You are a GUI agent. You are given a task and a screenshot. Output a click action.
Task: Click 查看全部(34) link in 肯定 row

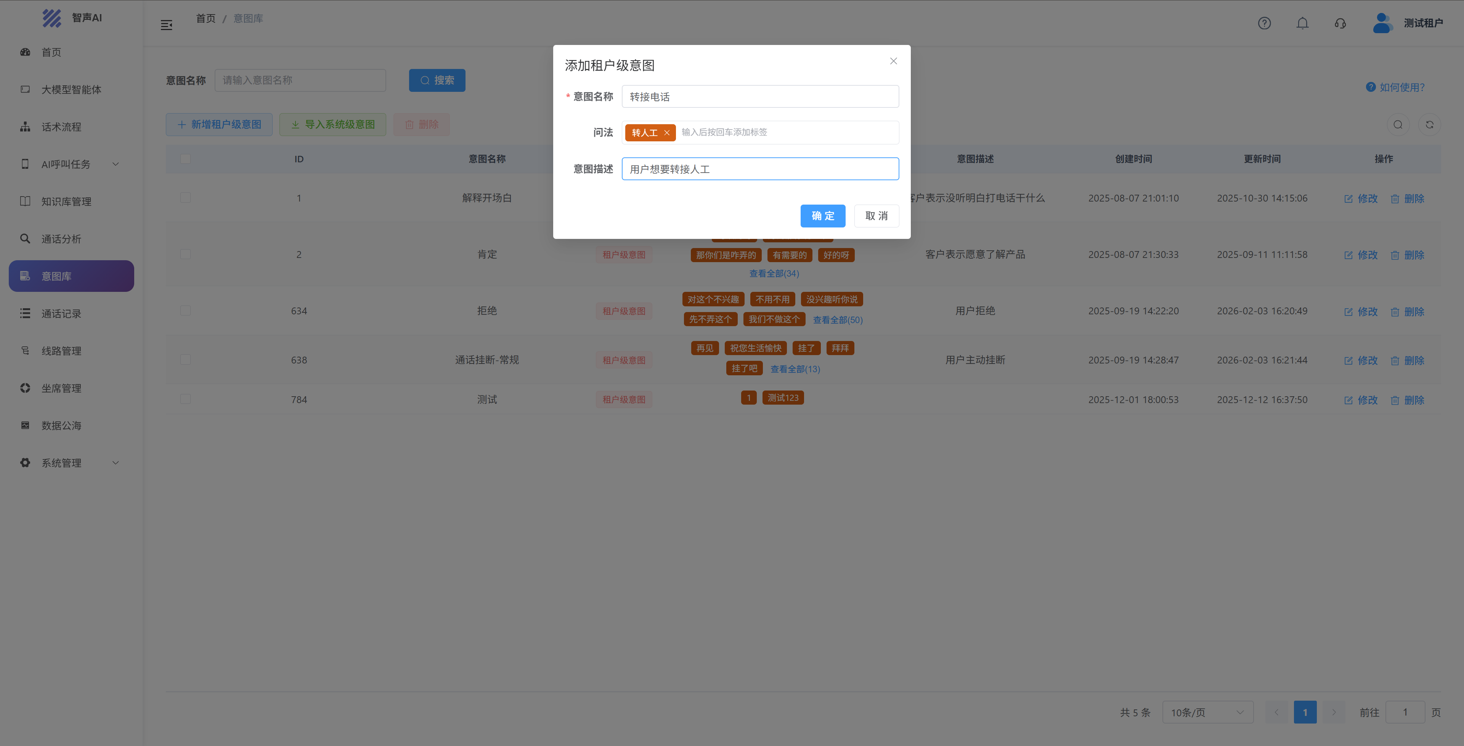pos(774,274)
